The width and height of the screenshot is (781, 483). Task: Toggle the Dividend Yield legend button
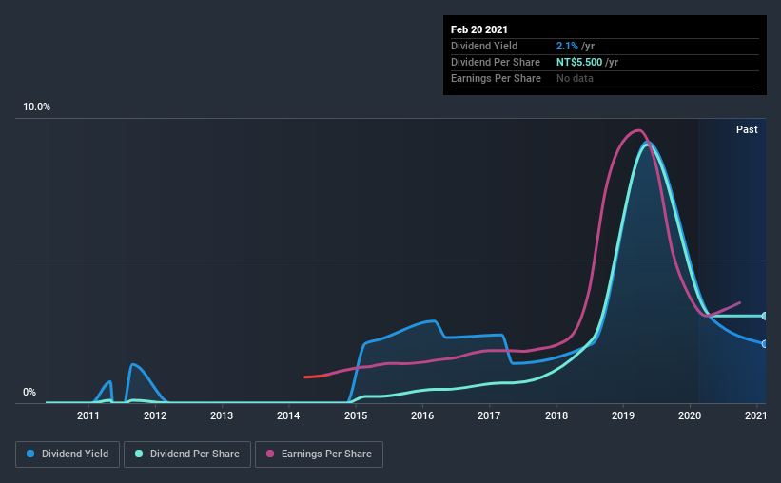(68, 454)
